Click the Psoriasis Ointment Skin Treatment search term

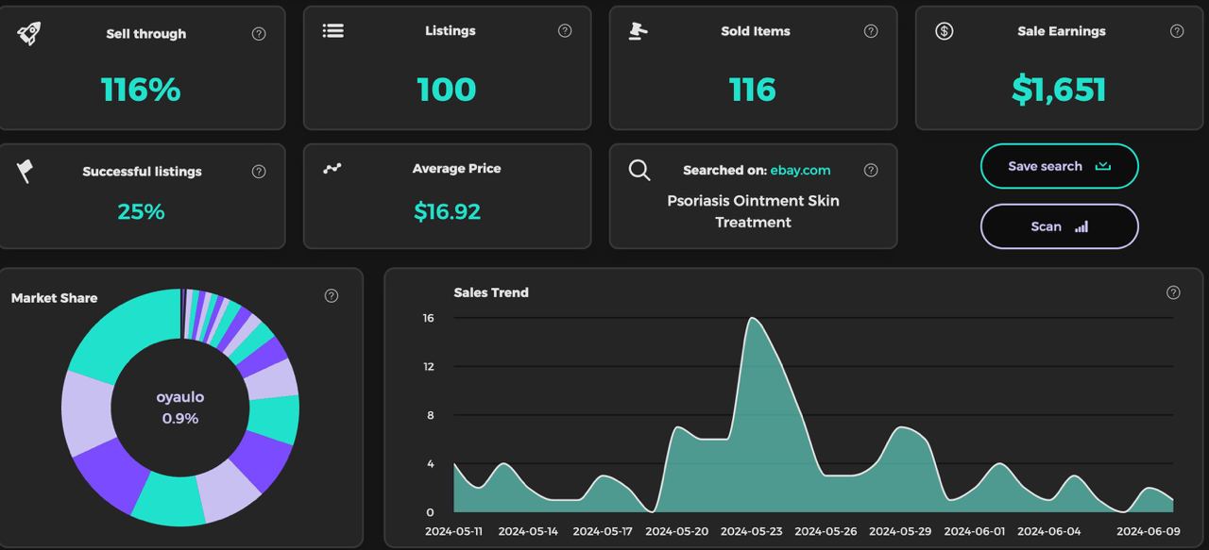[753, 211]
